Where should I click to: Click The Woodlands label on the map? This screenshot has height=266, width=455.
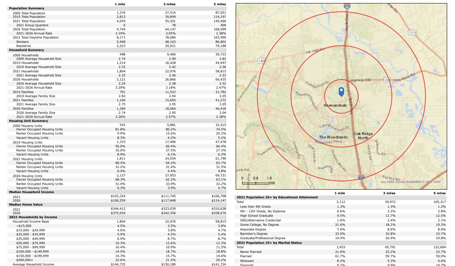pos(333,137)
